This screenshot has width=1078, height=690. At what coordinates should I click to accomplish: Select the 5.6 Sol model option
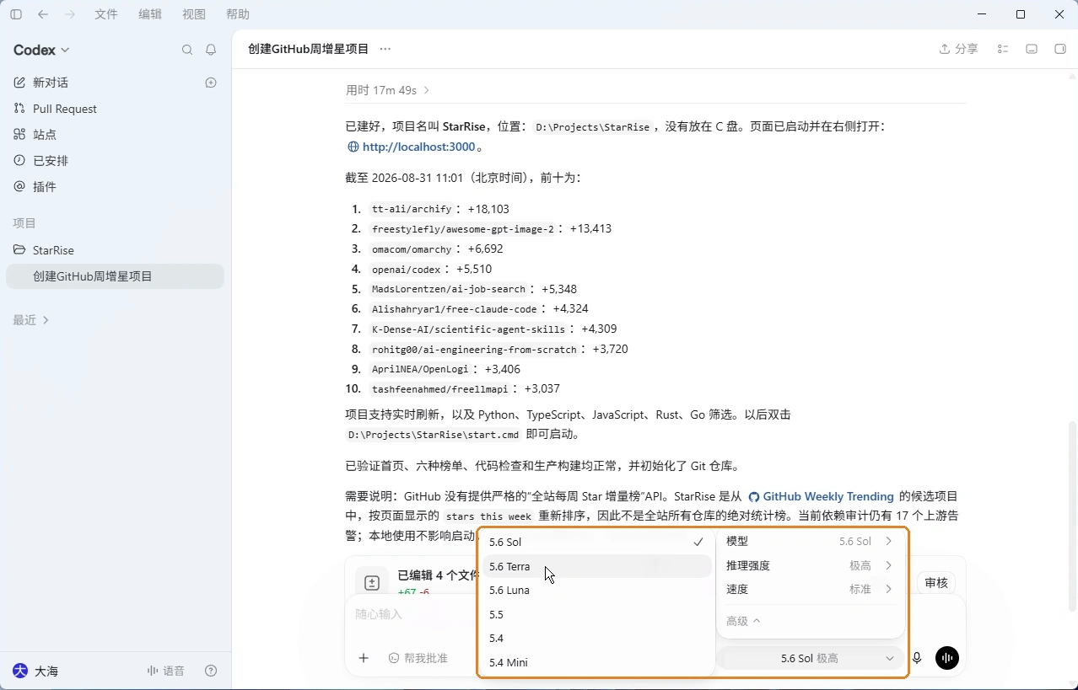(x=596, y=543)
